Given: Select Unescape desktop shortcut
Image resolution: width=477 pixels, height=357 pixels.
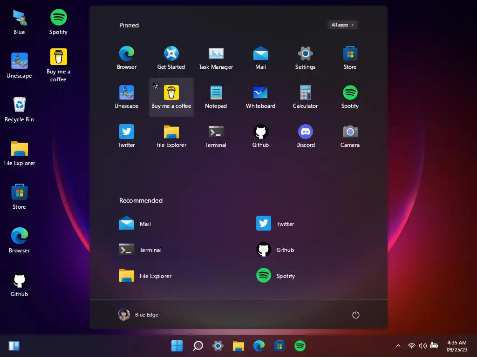Looking at the screenshot, I should pyautogui.click(x=19, y=66).
